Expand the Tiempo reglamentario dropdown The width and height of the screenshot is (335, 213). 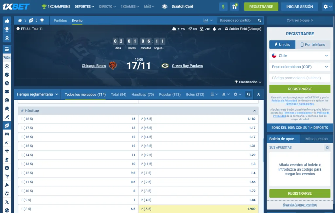pyautogui.click(x=37, y=94)
